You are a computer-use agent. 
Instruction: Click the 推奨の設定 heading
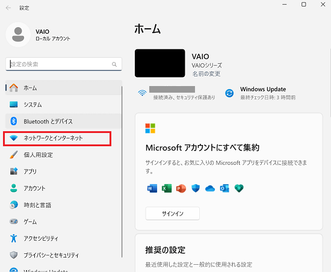[x=165, y=250]
